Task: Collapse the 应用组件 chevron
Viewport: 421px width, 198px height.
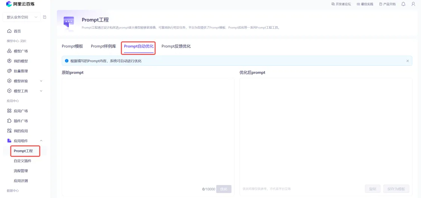Action: [41, 141]
